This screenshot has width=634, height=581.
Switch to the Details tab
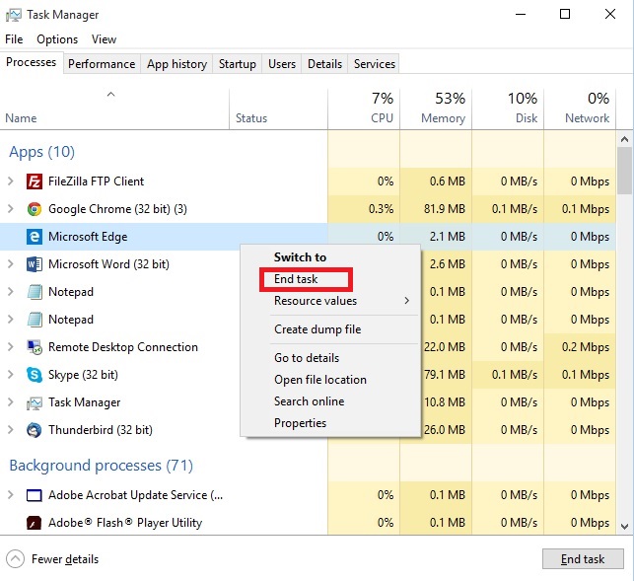pyautogui.click(x=324, y=64)
